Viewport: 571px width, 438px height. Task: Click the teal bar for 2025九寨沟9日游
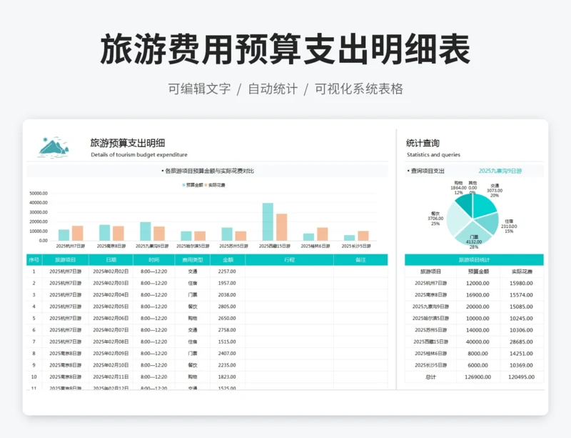[146, 232]
